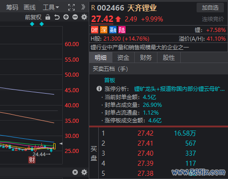Switch to the 资金 tab
Screen dimensions: 228x179
point(123,58)
